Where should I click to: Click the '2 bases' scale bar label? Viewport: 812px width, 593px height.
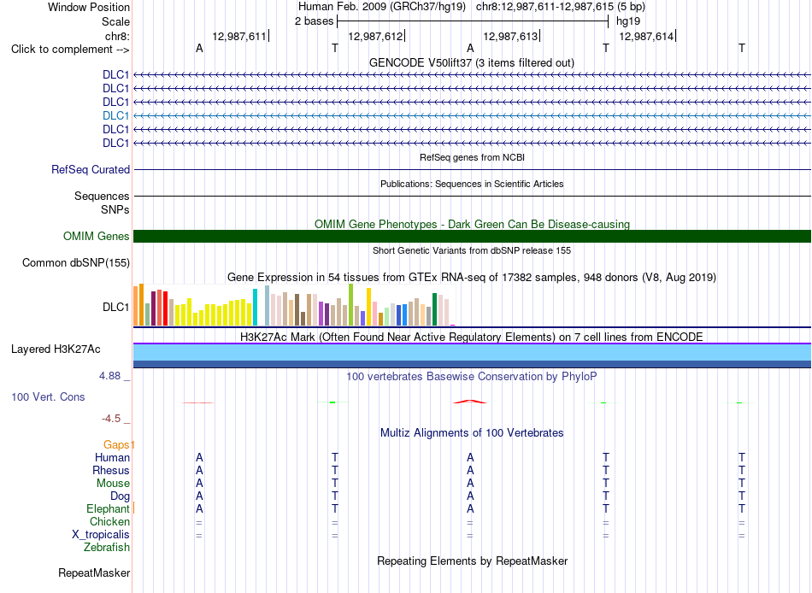(314, 21)
